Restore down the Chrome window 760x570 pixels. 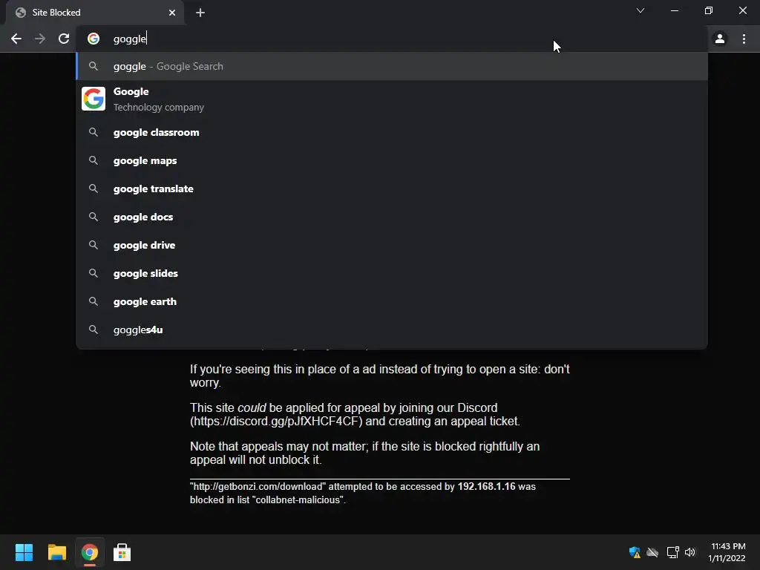[x=709, y=10]
